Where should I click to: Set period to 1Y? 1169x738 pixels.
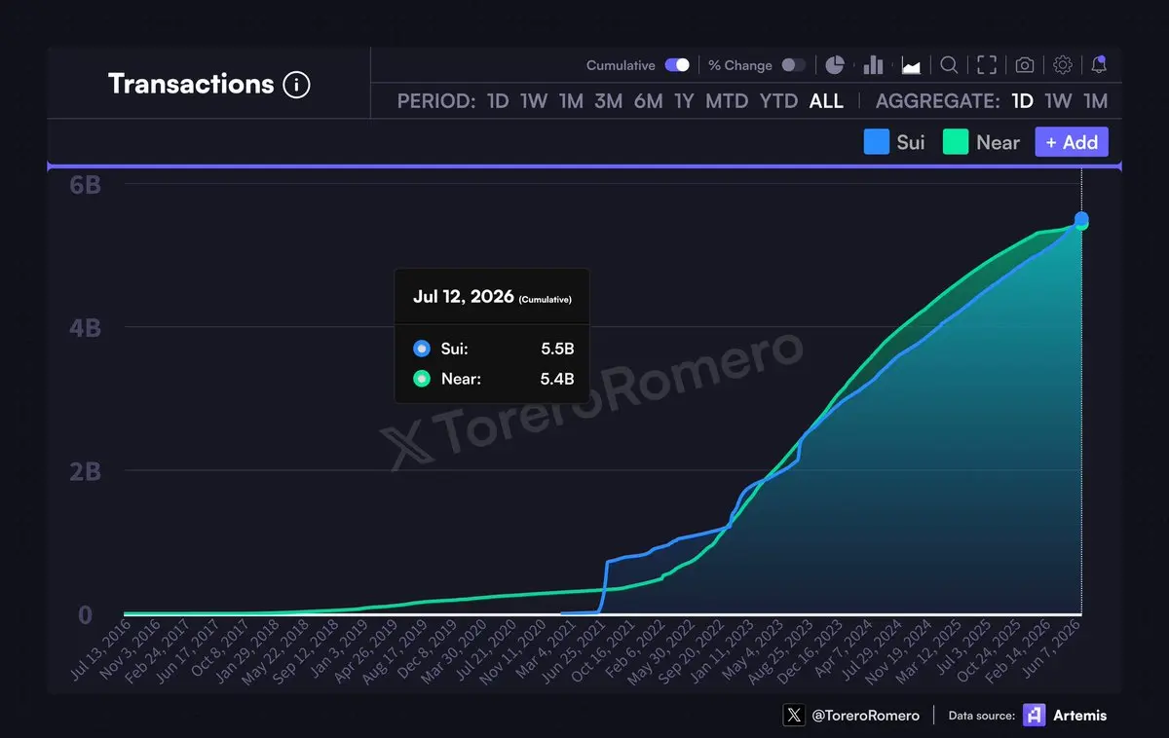684,101
